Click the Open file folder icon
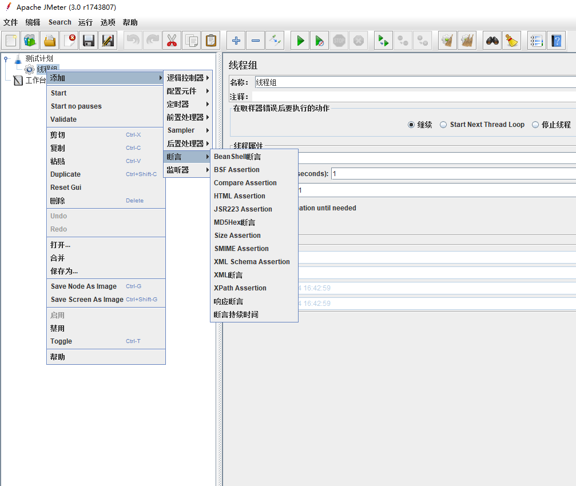 pyautogui.click(x=50, y=41)
